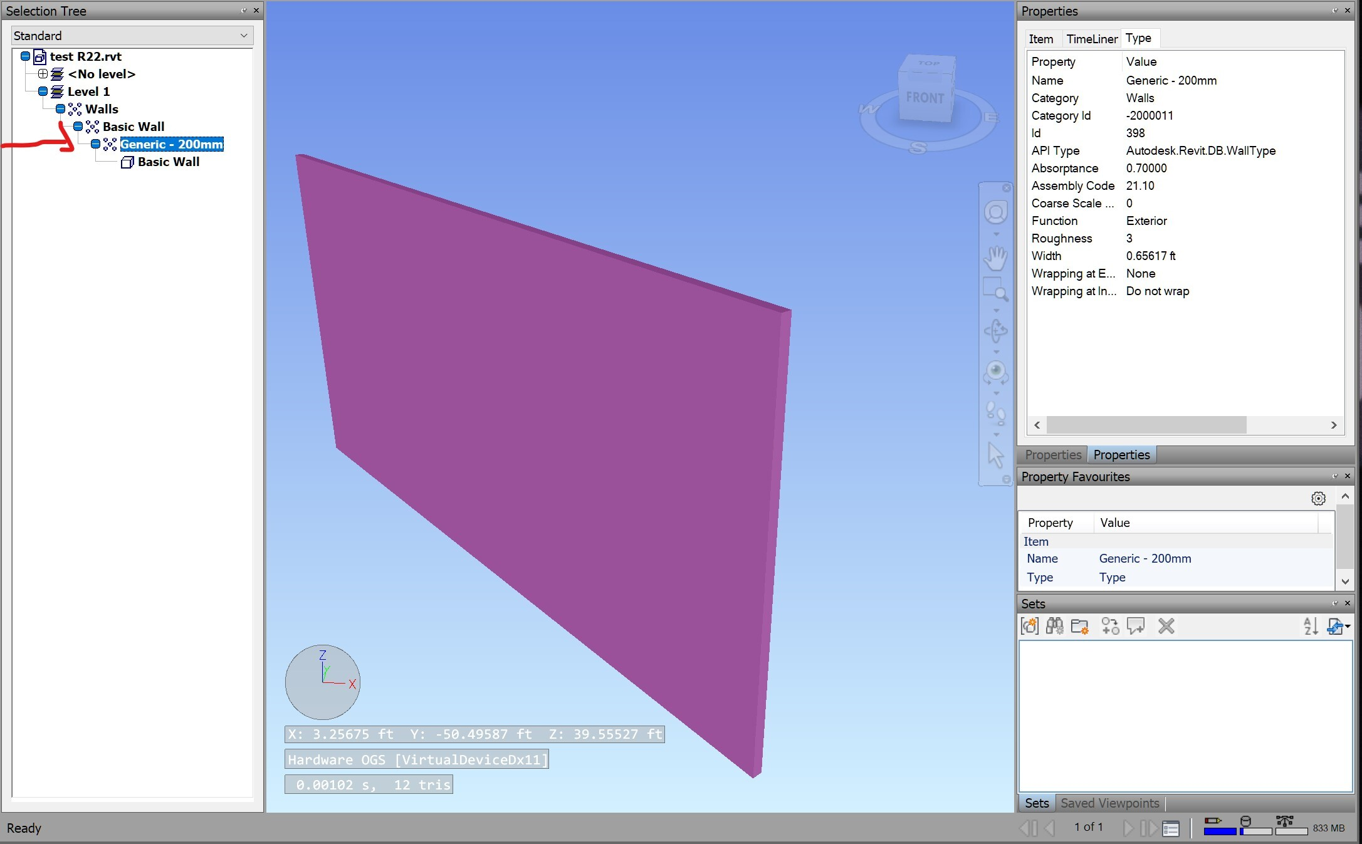The image size is (1362, 844).
Task: Open the sheet browser in the status bar
Action: pyautogui.click(x=1170, y=828)
